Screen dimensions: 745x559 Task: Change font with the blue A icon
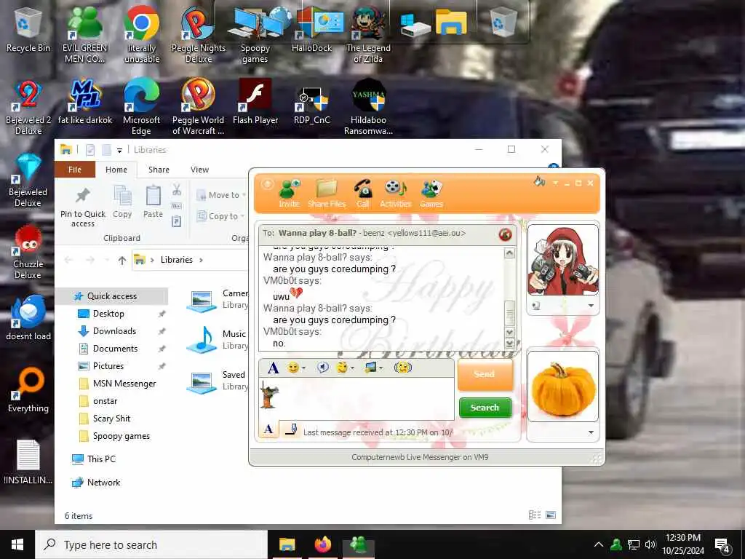click(274, 368)
